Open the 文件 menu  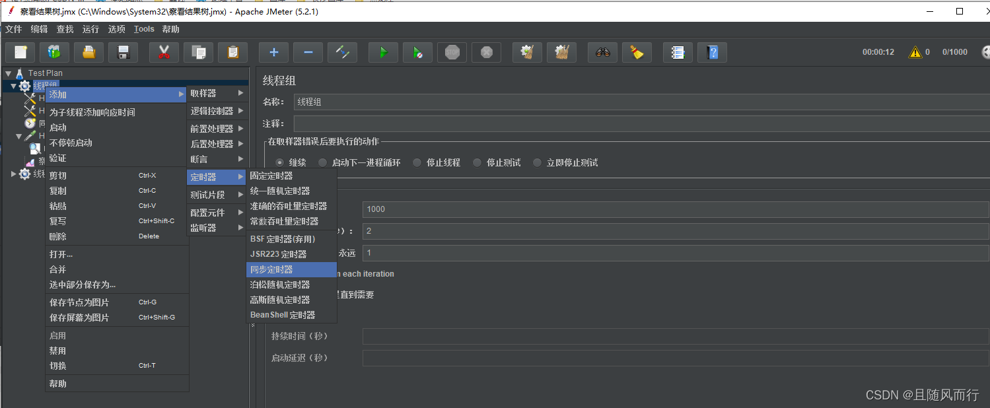coord(14,29)
